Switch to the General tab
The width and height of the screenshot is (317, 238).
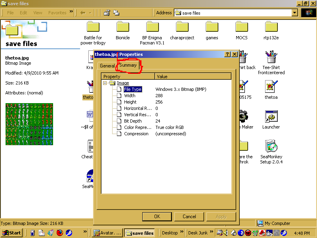click(x=107, y=66)
